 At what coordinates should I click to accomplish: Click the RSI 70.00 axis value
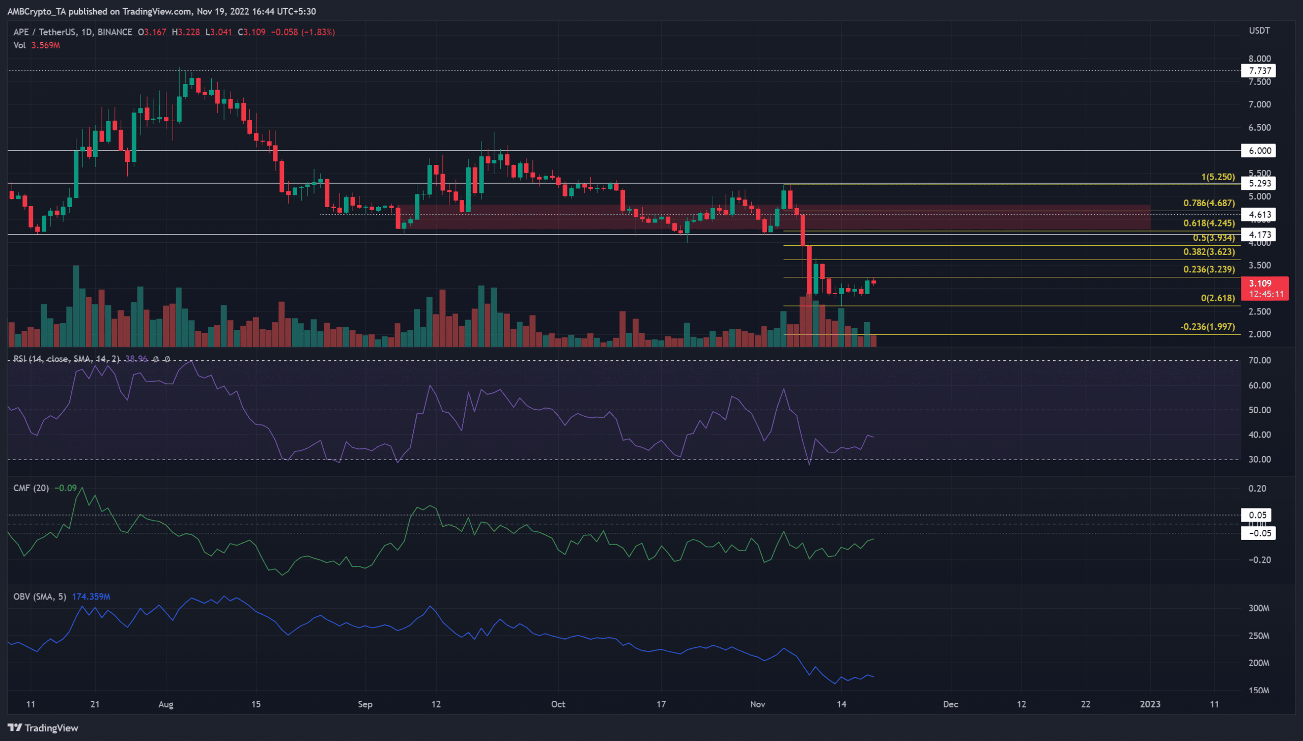coord(1260,360)
